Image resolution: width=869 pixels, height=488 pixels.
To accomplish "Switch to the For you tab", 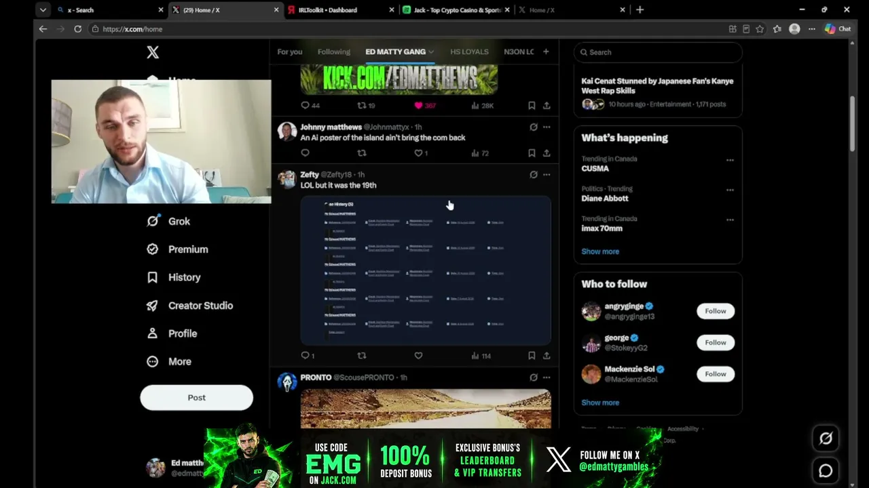I will point(290,52).
